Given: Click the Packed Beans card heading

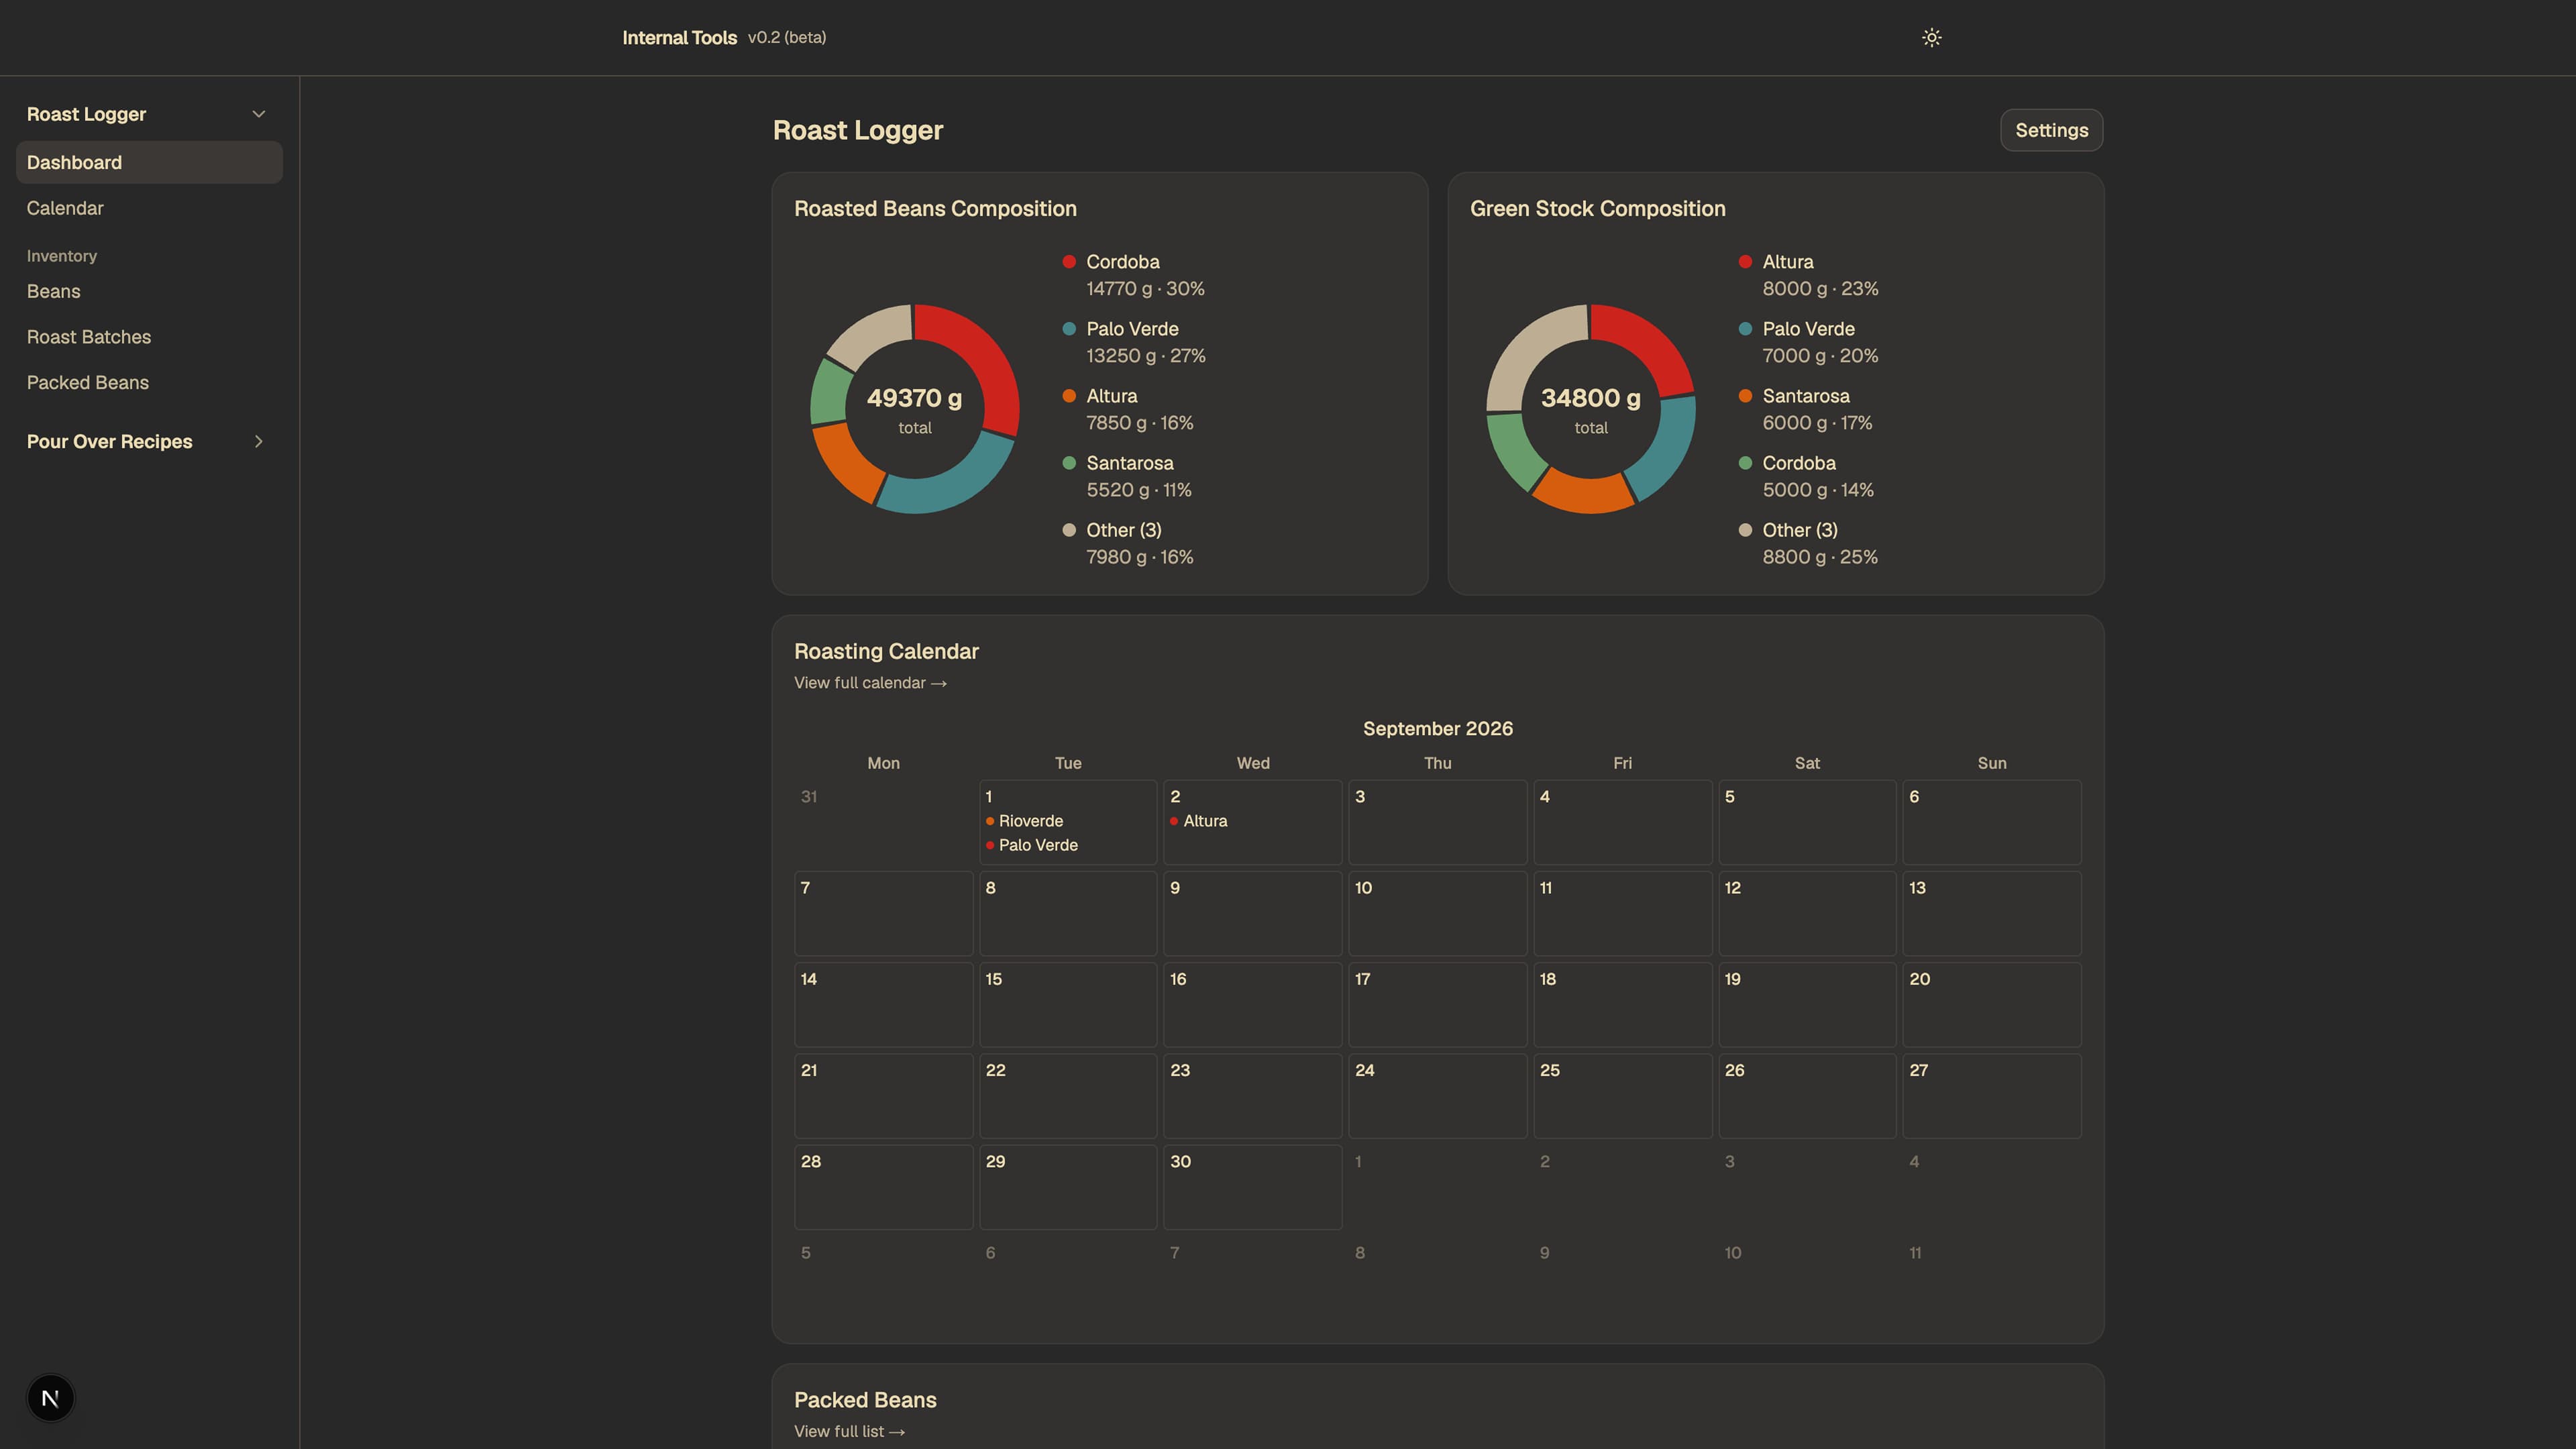Looking at the screenshot, I should [865, 1400].
